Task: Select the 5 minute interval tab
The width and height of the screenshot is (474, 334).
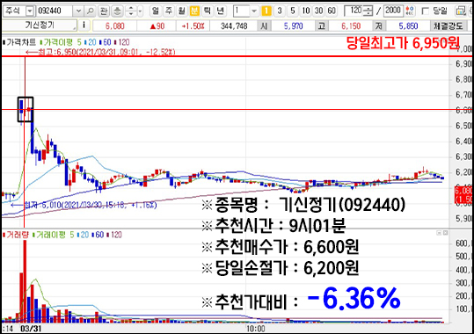Action: pyautogui.click(x=292, y=11)
